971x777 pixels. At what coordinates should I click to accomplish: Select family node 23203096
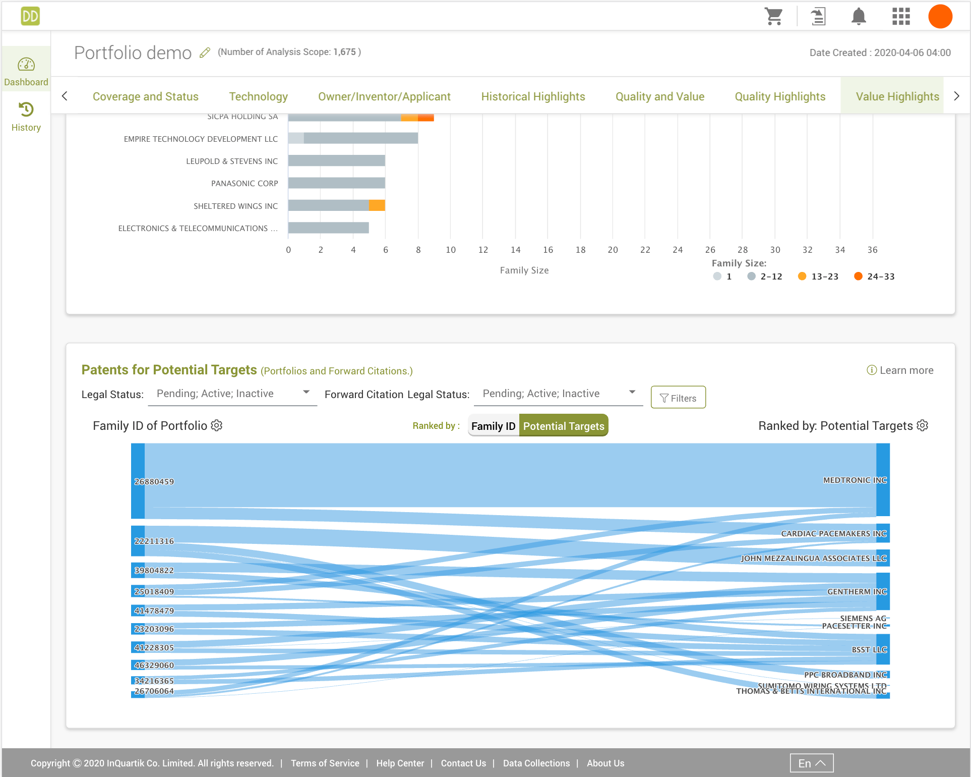point(138,629)
